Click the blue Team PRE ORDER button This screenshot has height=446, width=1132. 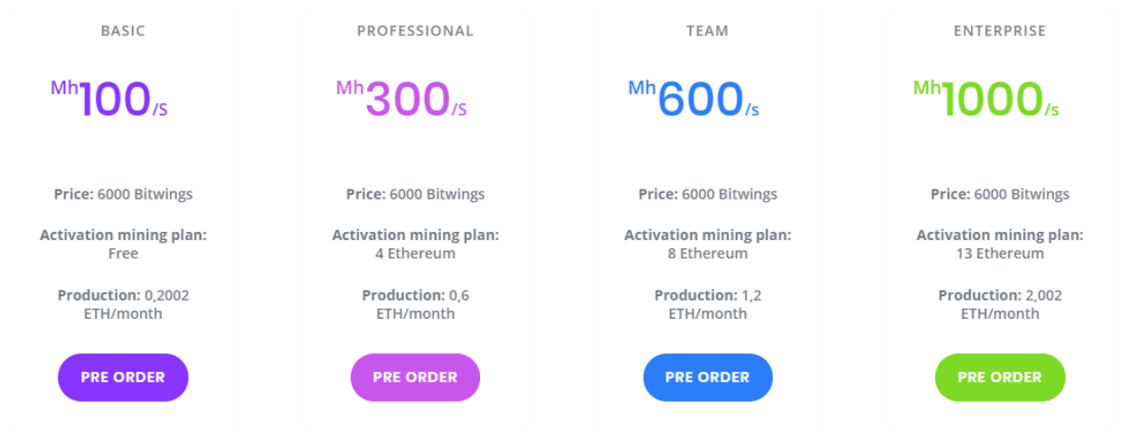pos(708,377)
